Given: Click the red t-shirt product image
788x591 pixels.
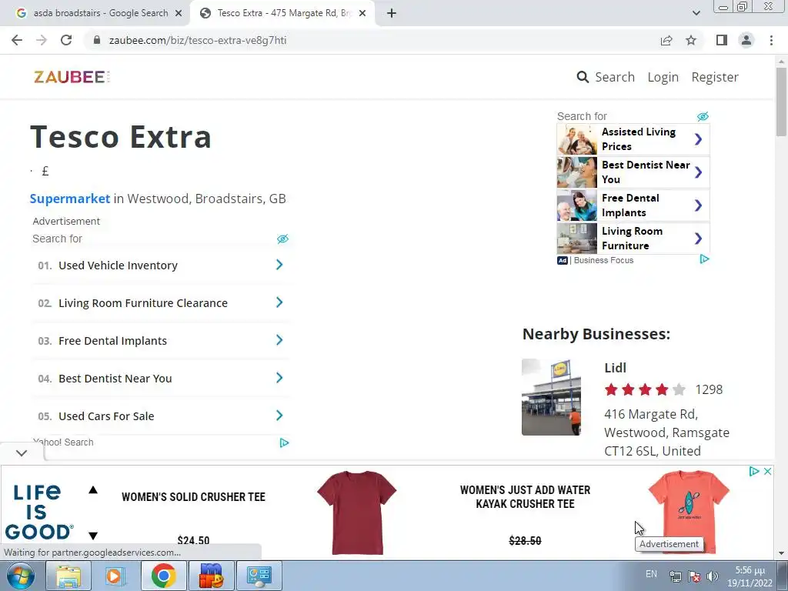Looking at the screenshot, I should tap(357, 513).
